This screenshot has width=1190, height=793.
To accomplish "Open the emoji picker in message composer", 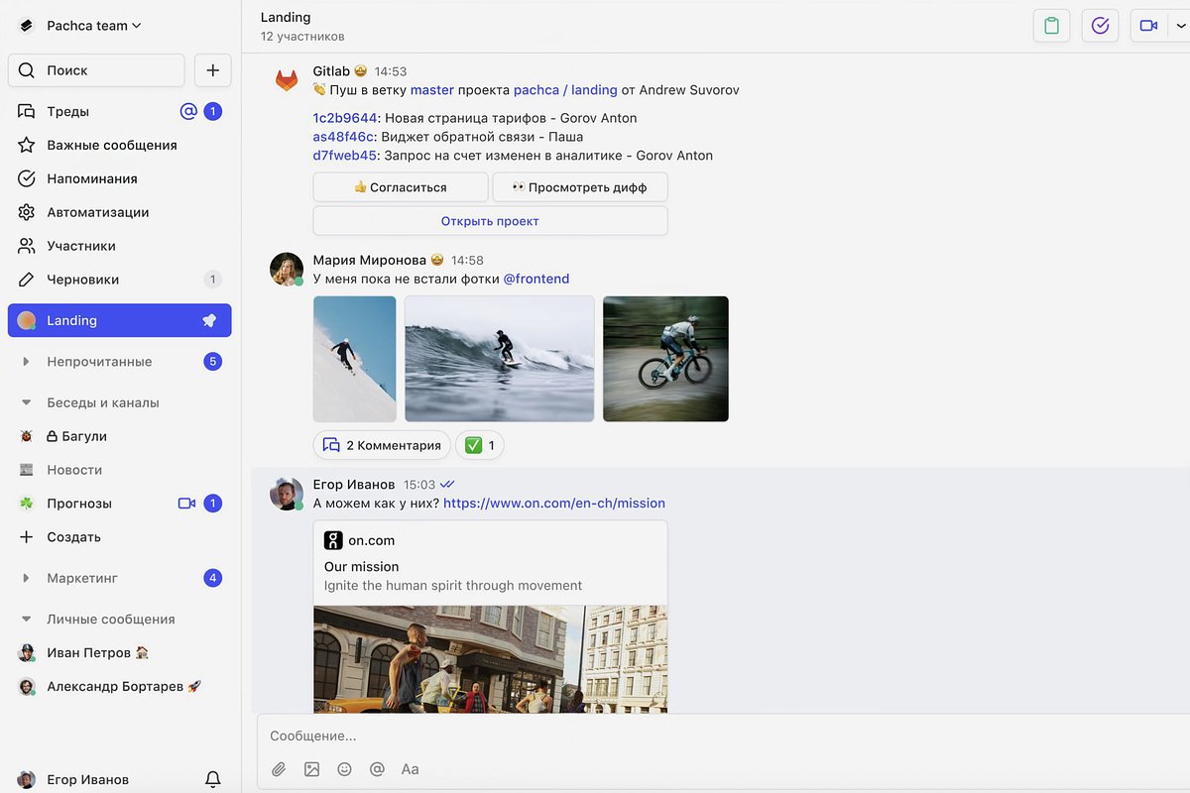I will 344,769.
